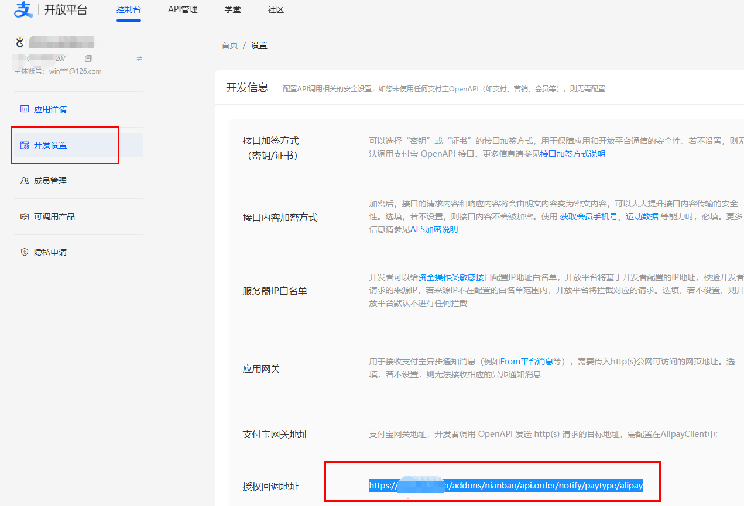
Task: Click the 隐私申请 shield icon
Action: coord(25,252)
